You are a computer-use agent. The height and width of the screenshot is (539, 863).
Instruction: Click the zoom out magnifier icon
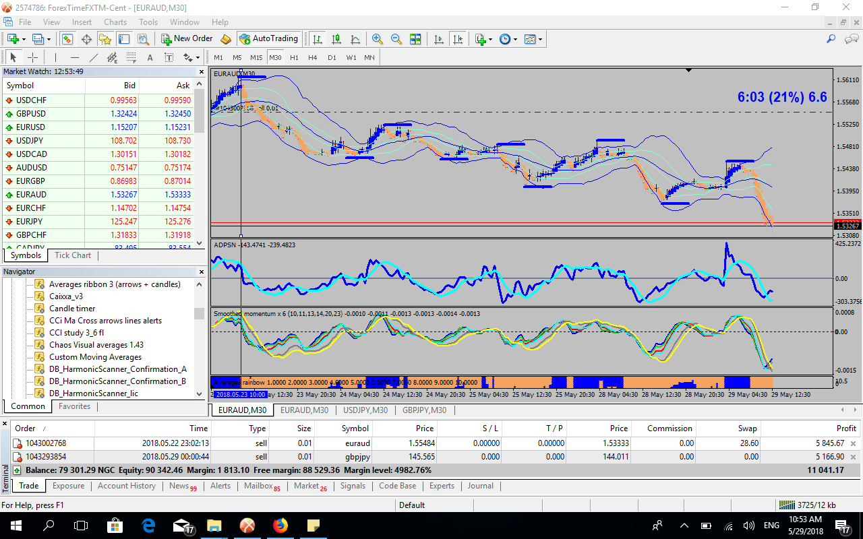coord(396,39)
